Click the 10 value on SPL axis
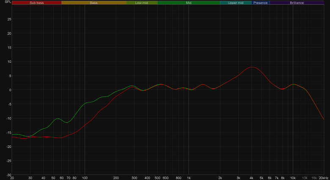 9,62
